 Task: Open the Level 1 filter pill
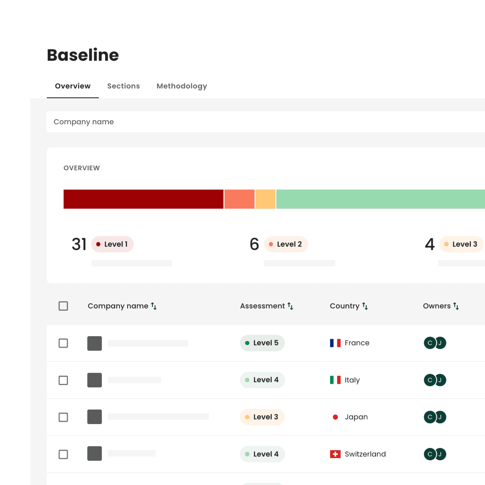coord(112,244)
